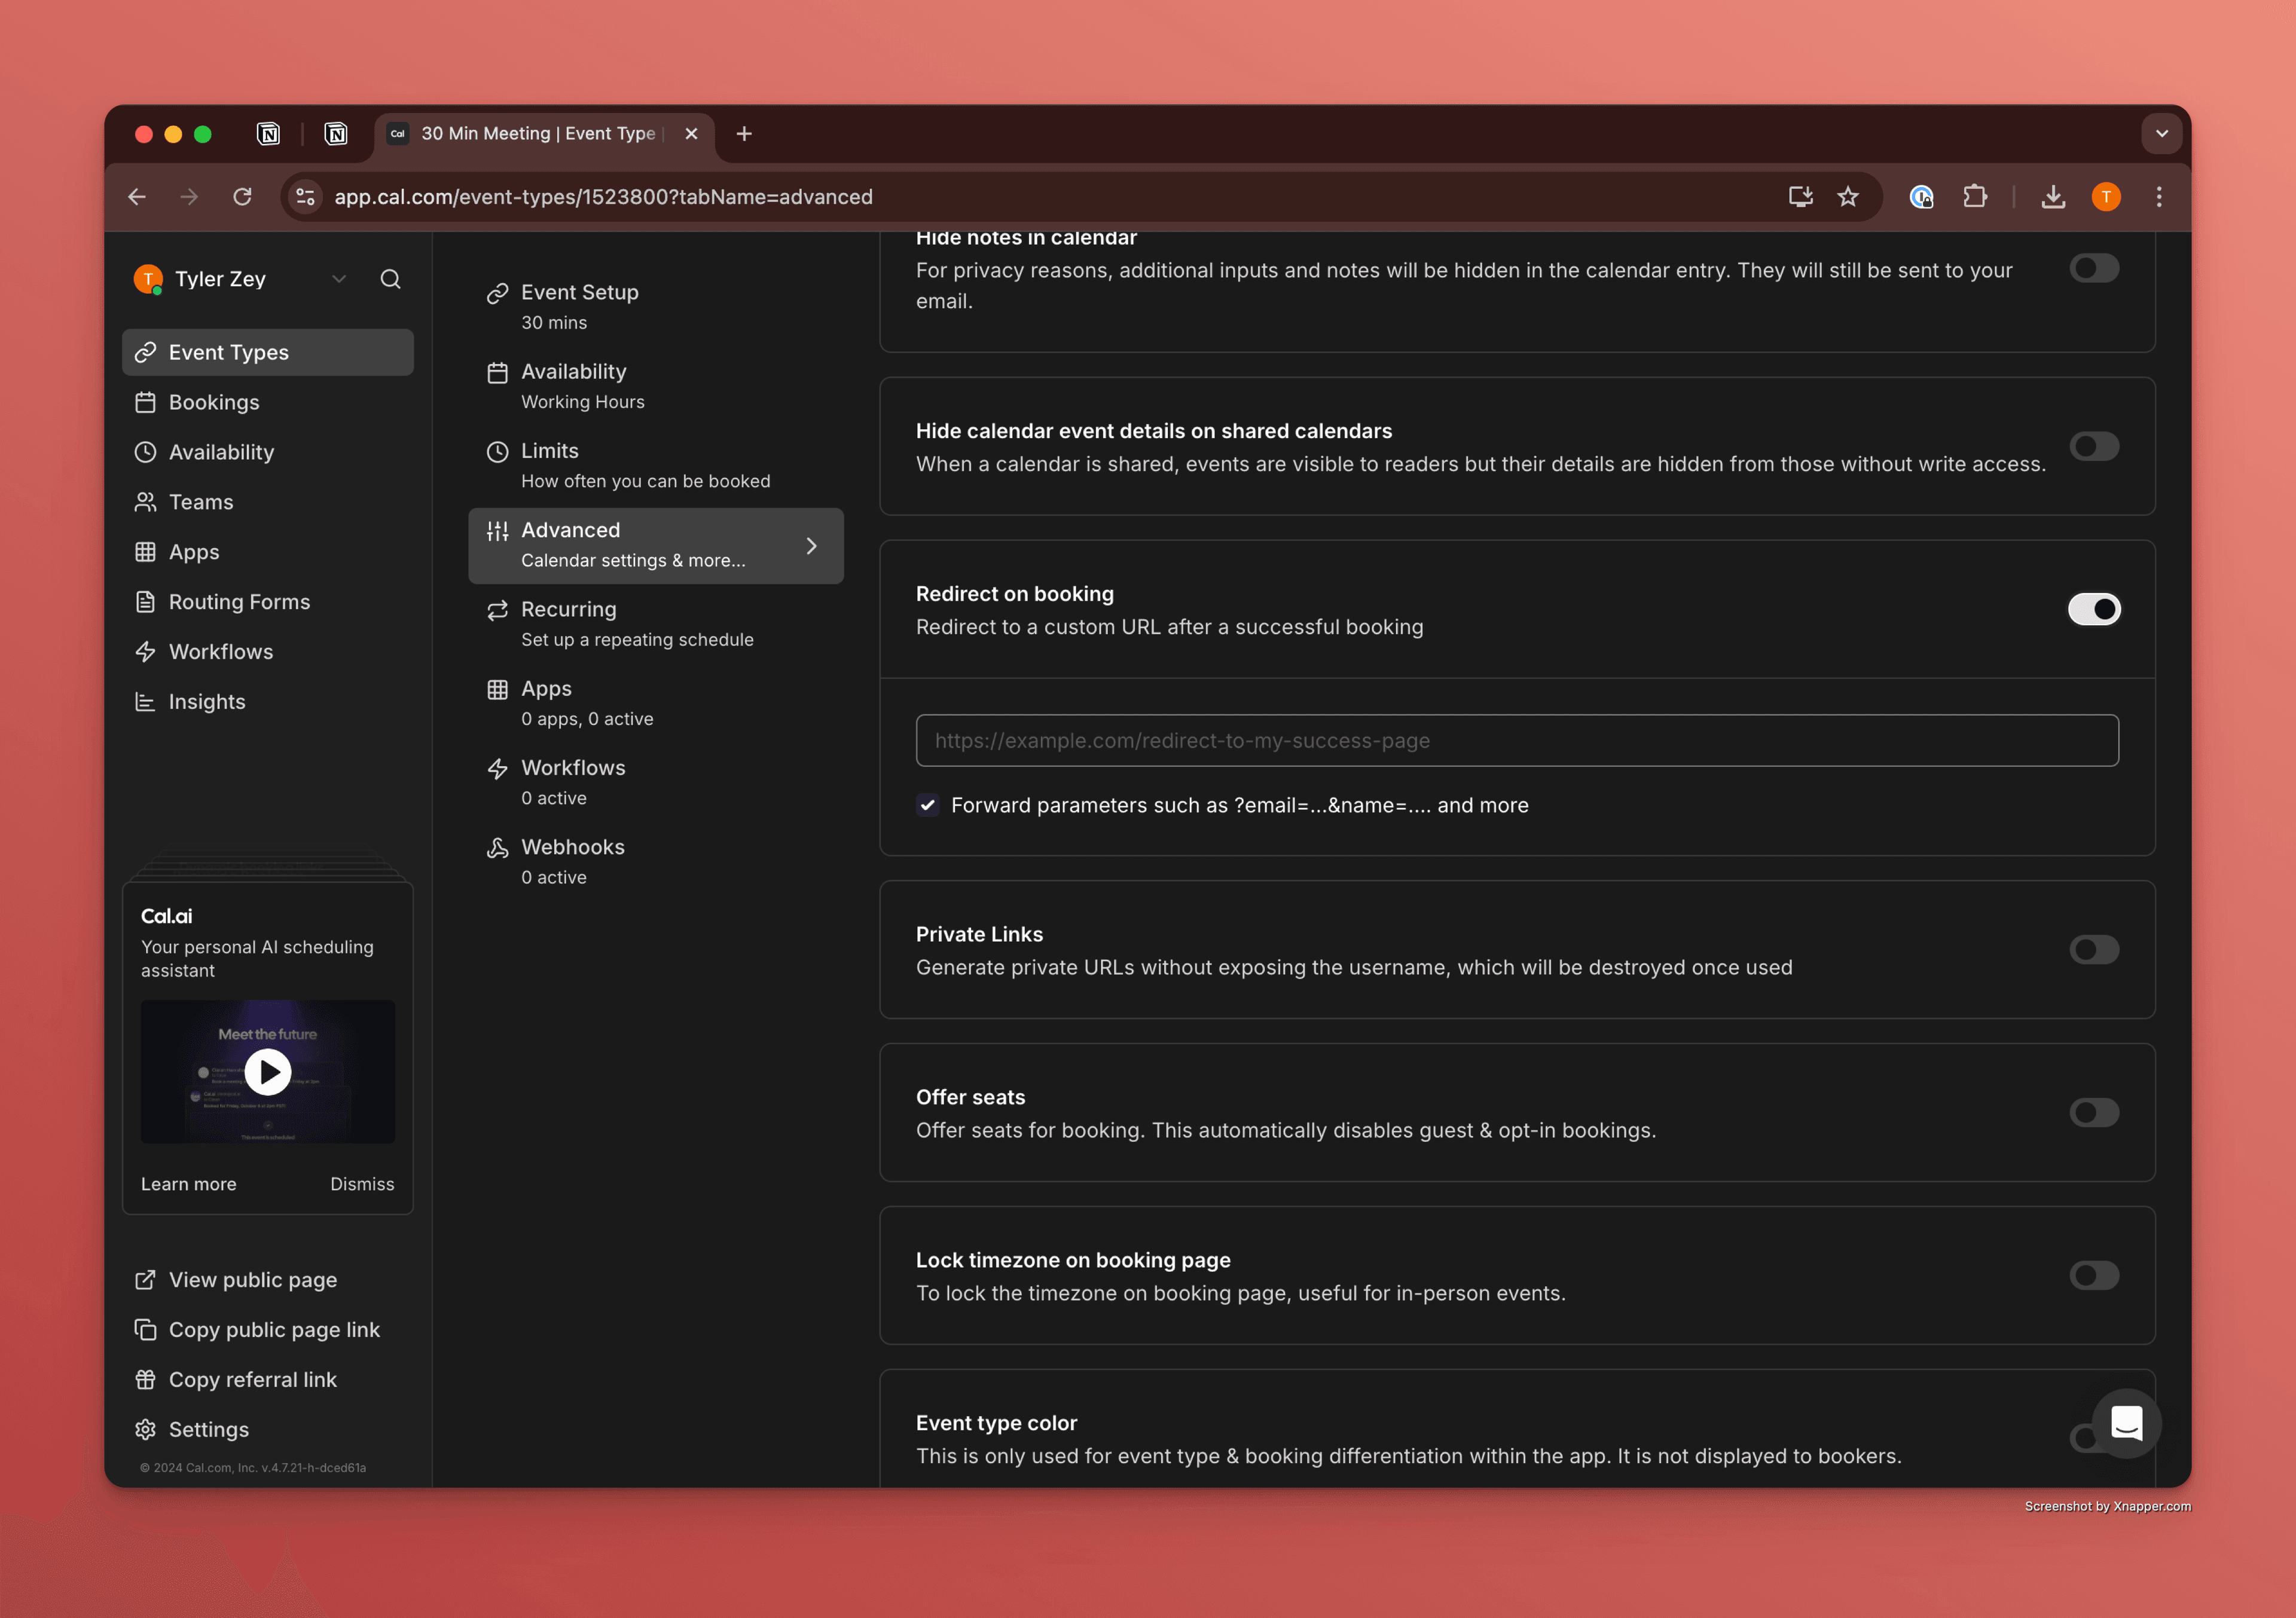The image size is (2296, 1618).
Task: Click the search magnifier icon in sidebar
Action: (390, 279)
